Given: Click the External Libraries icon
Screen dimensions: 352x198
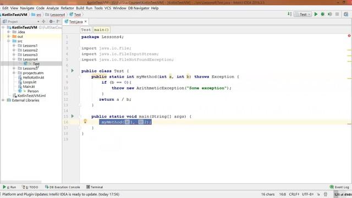Looking at the screenshot, I should tap(9, 100).
